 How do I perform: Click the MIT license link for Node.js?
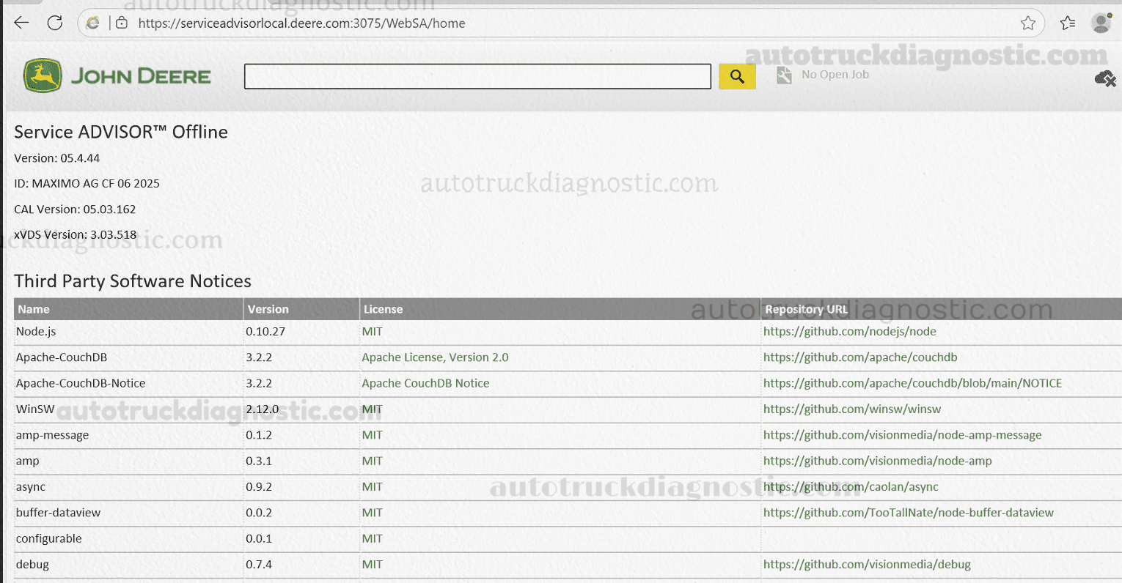point(371,331)
